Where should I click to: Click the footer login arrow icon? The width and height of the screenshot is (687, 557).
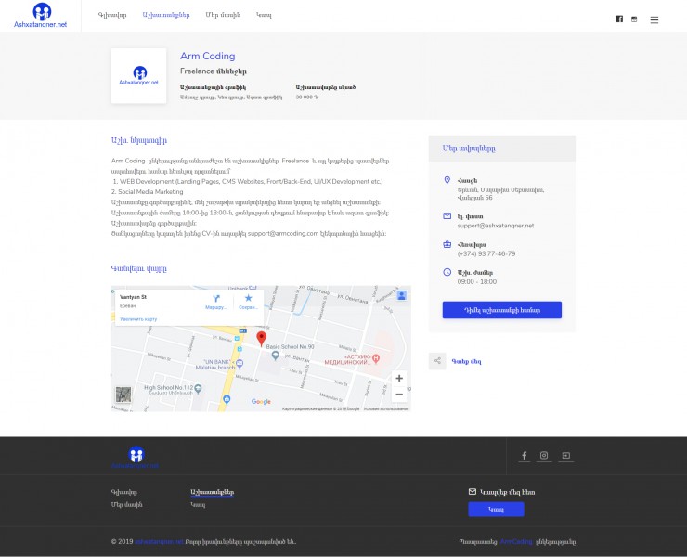coord(565,456)
